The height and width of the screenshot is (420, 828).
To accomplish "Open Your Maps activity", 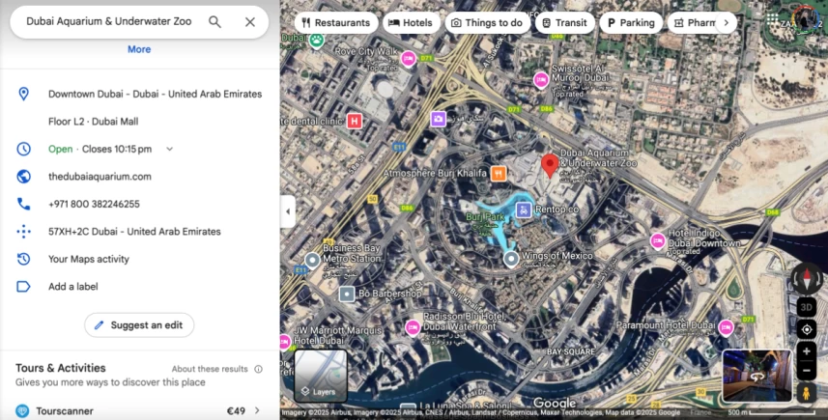I will (x=89, y=259).
